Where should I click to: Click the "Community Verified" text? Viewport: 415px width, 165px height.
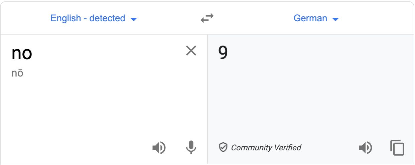tap(266, 147)
